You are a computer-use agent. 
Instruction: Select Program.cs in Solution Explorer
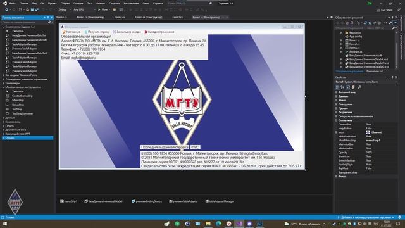[x=356, y=52]
